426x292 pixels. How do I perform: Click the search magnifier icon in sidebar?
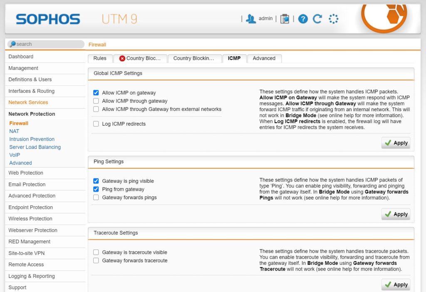(x=11, y=44)
